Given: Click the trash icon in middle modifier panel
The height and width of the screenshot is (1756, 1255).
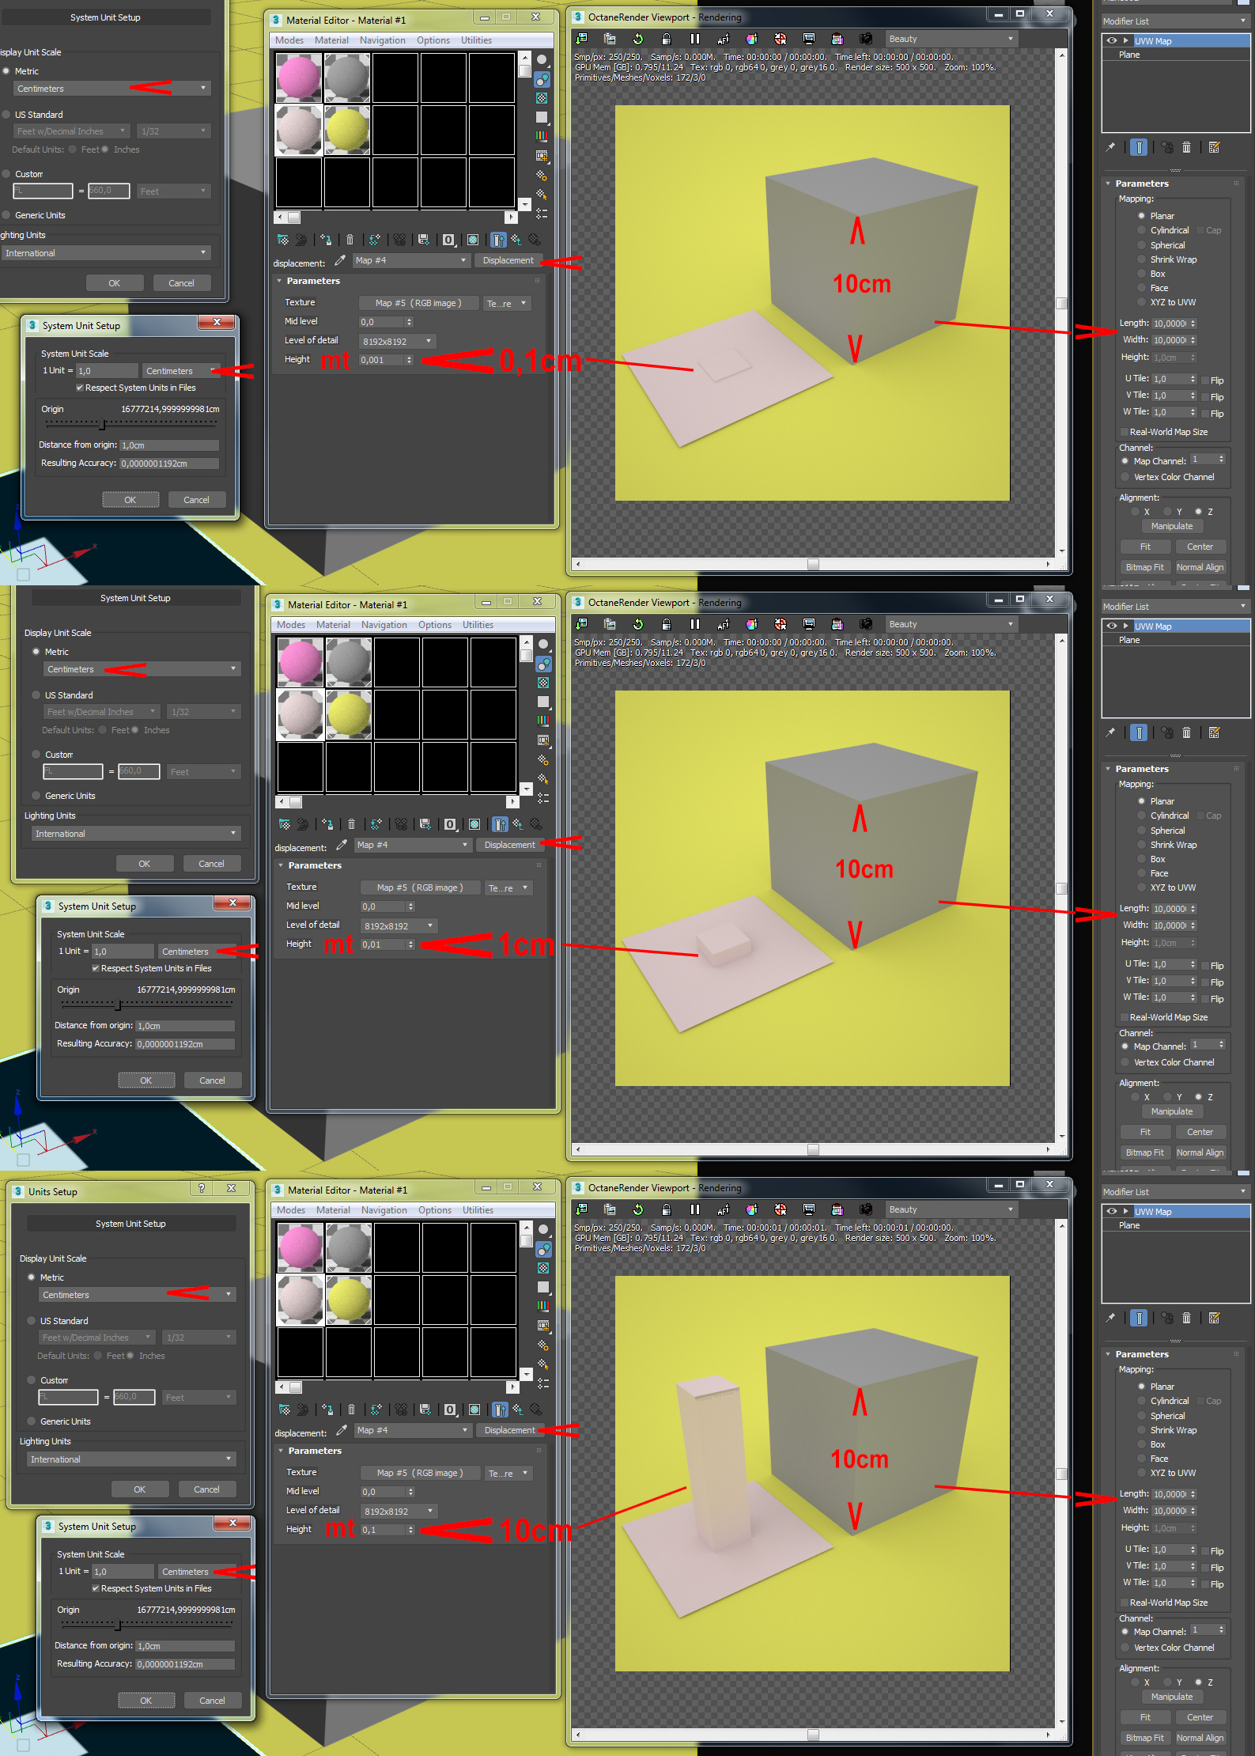Looking at the screenshot, I should point(1186,732).
